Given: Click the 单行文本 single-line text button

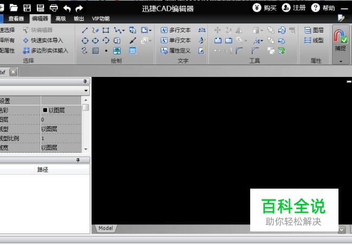Looking at the screenshot, I should point(176,41).
